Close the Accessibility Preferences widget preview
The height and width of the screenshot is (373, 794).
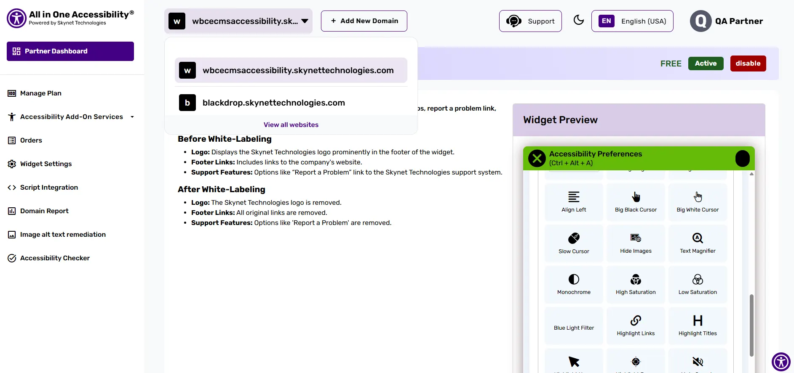tap(537, 159)
